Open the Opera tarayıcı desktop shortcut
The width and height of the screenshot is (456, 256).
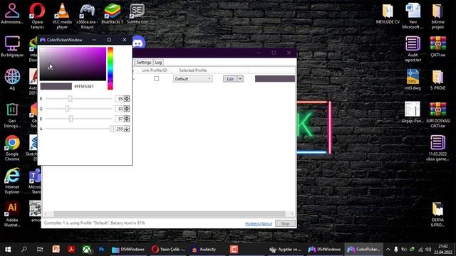coord(37,15)
